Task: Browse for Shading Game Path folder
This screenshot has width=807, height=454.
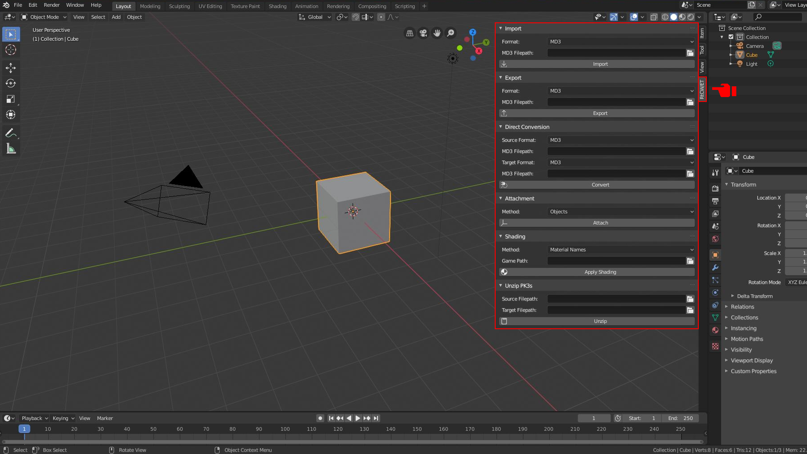Action: pos(690,261)
